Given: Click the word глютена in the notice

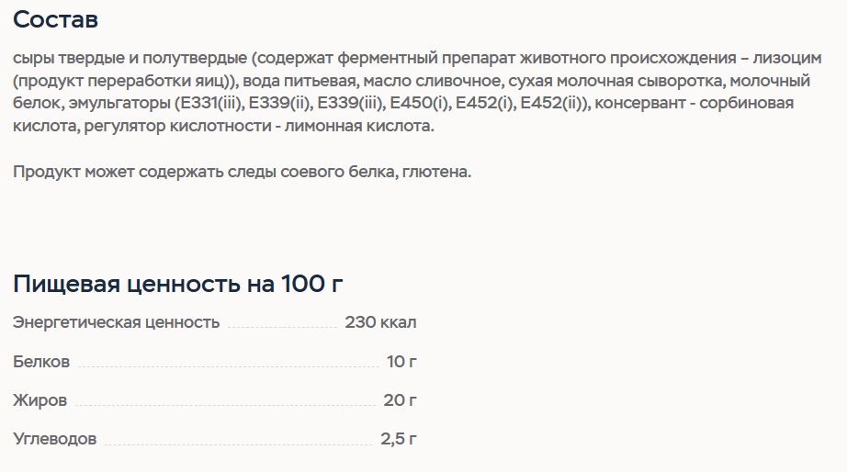Looking at the screenshot, I should click(436, 172).
